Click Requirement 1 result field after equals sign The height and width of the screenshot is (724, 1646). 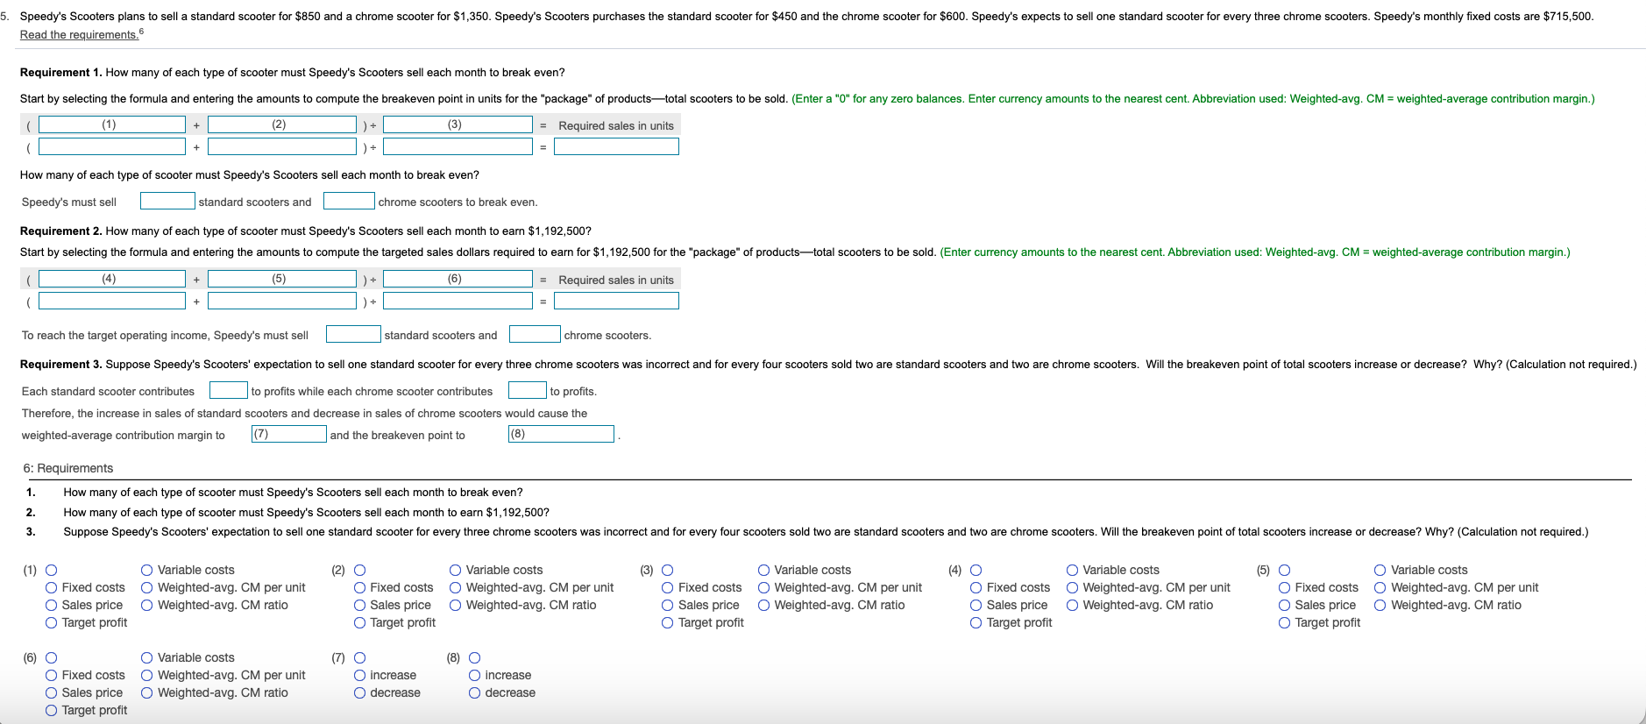[616, 146]
